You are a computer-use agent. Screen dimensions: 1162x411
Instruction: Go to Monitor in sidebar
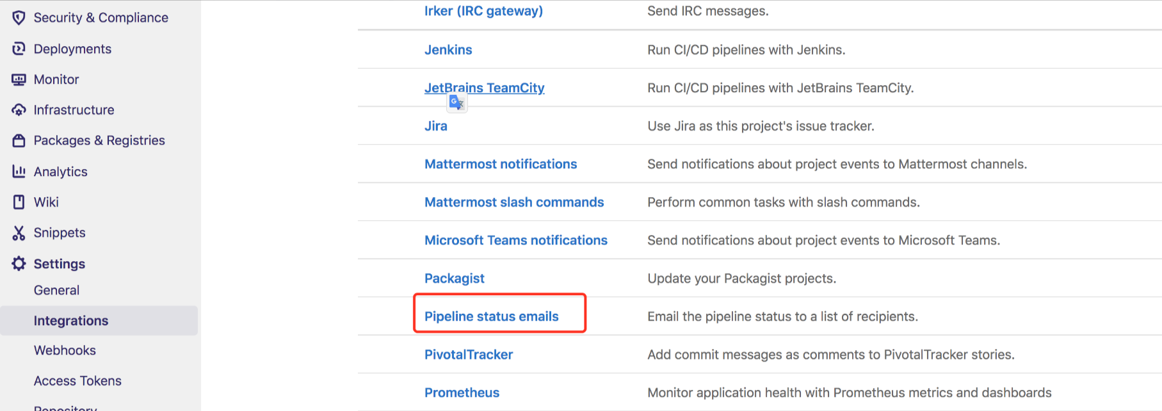click(56, 79)
